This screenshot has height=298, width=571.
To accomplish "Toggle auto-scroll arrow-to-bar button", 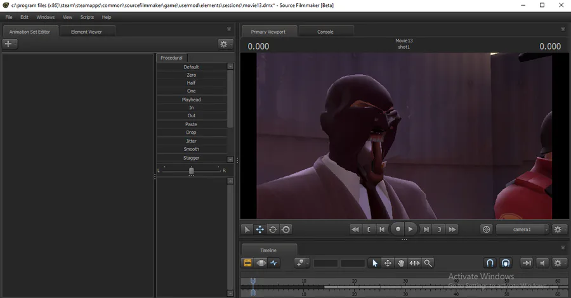I will click(527, 262).
